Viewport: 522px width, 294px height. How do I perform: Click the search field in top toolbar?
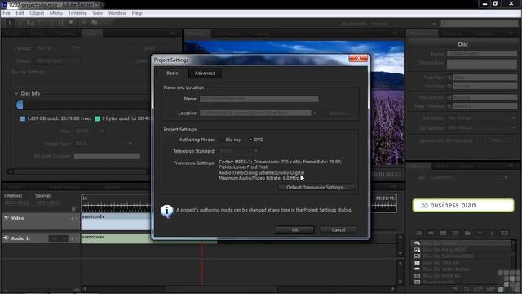480,24
